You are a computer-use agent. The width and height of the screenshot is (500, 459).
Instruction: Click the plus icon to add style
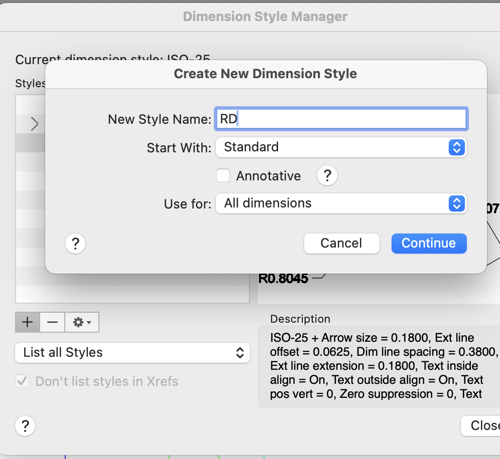pyautogui.click(x=28, y=322)
